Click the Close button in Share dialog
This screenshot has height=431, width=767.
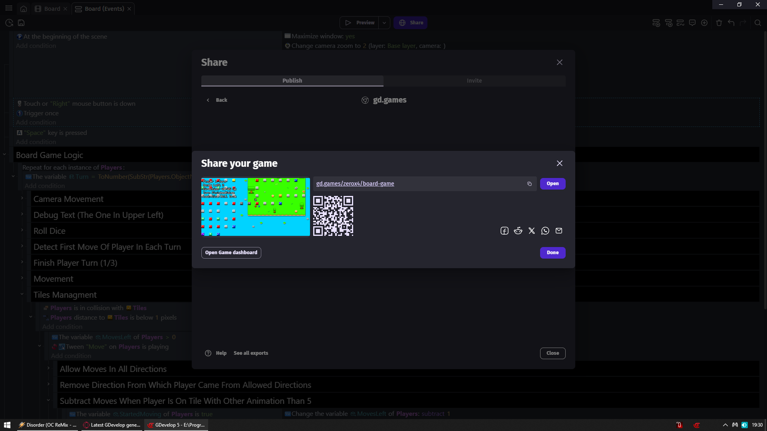(x=552, y=353)
